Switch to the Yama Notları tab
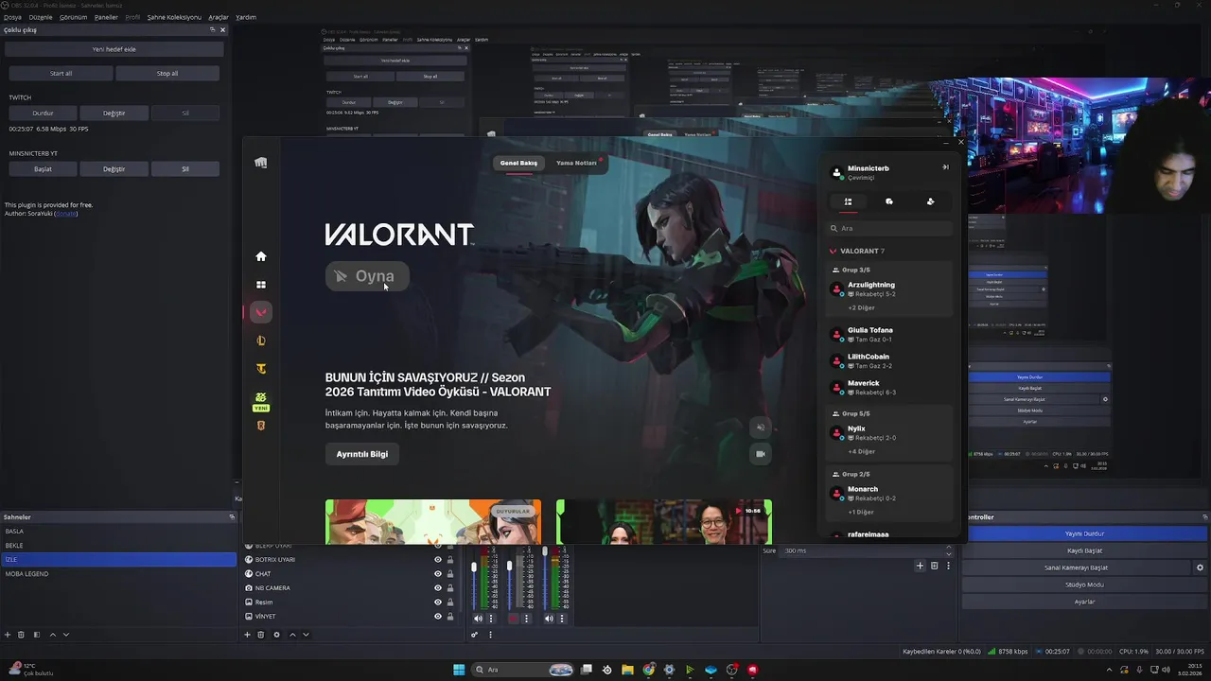 tap(576, 163)
